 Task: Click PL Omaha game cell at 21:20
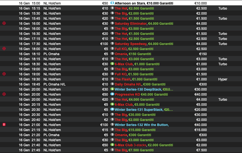(51, 135)
